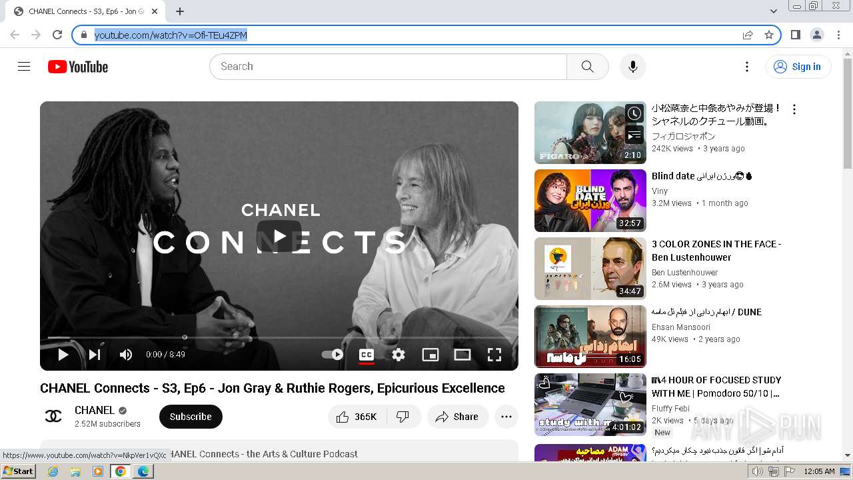853x480 pixels.
Task: Open options menu for Figaro Japon video
Action: click(794, 109)
